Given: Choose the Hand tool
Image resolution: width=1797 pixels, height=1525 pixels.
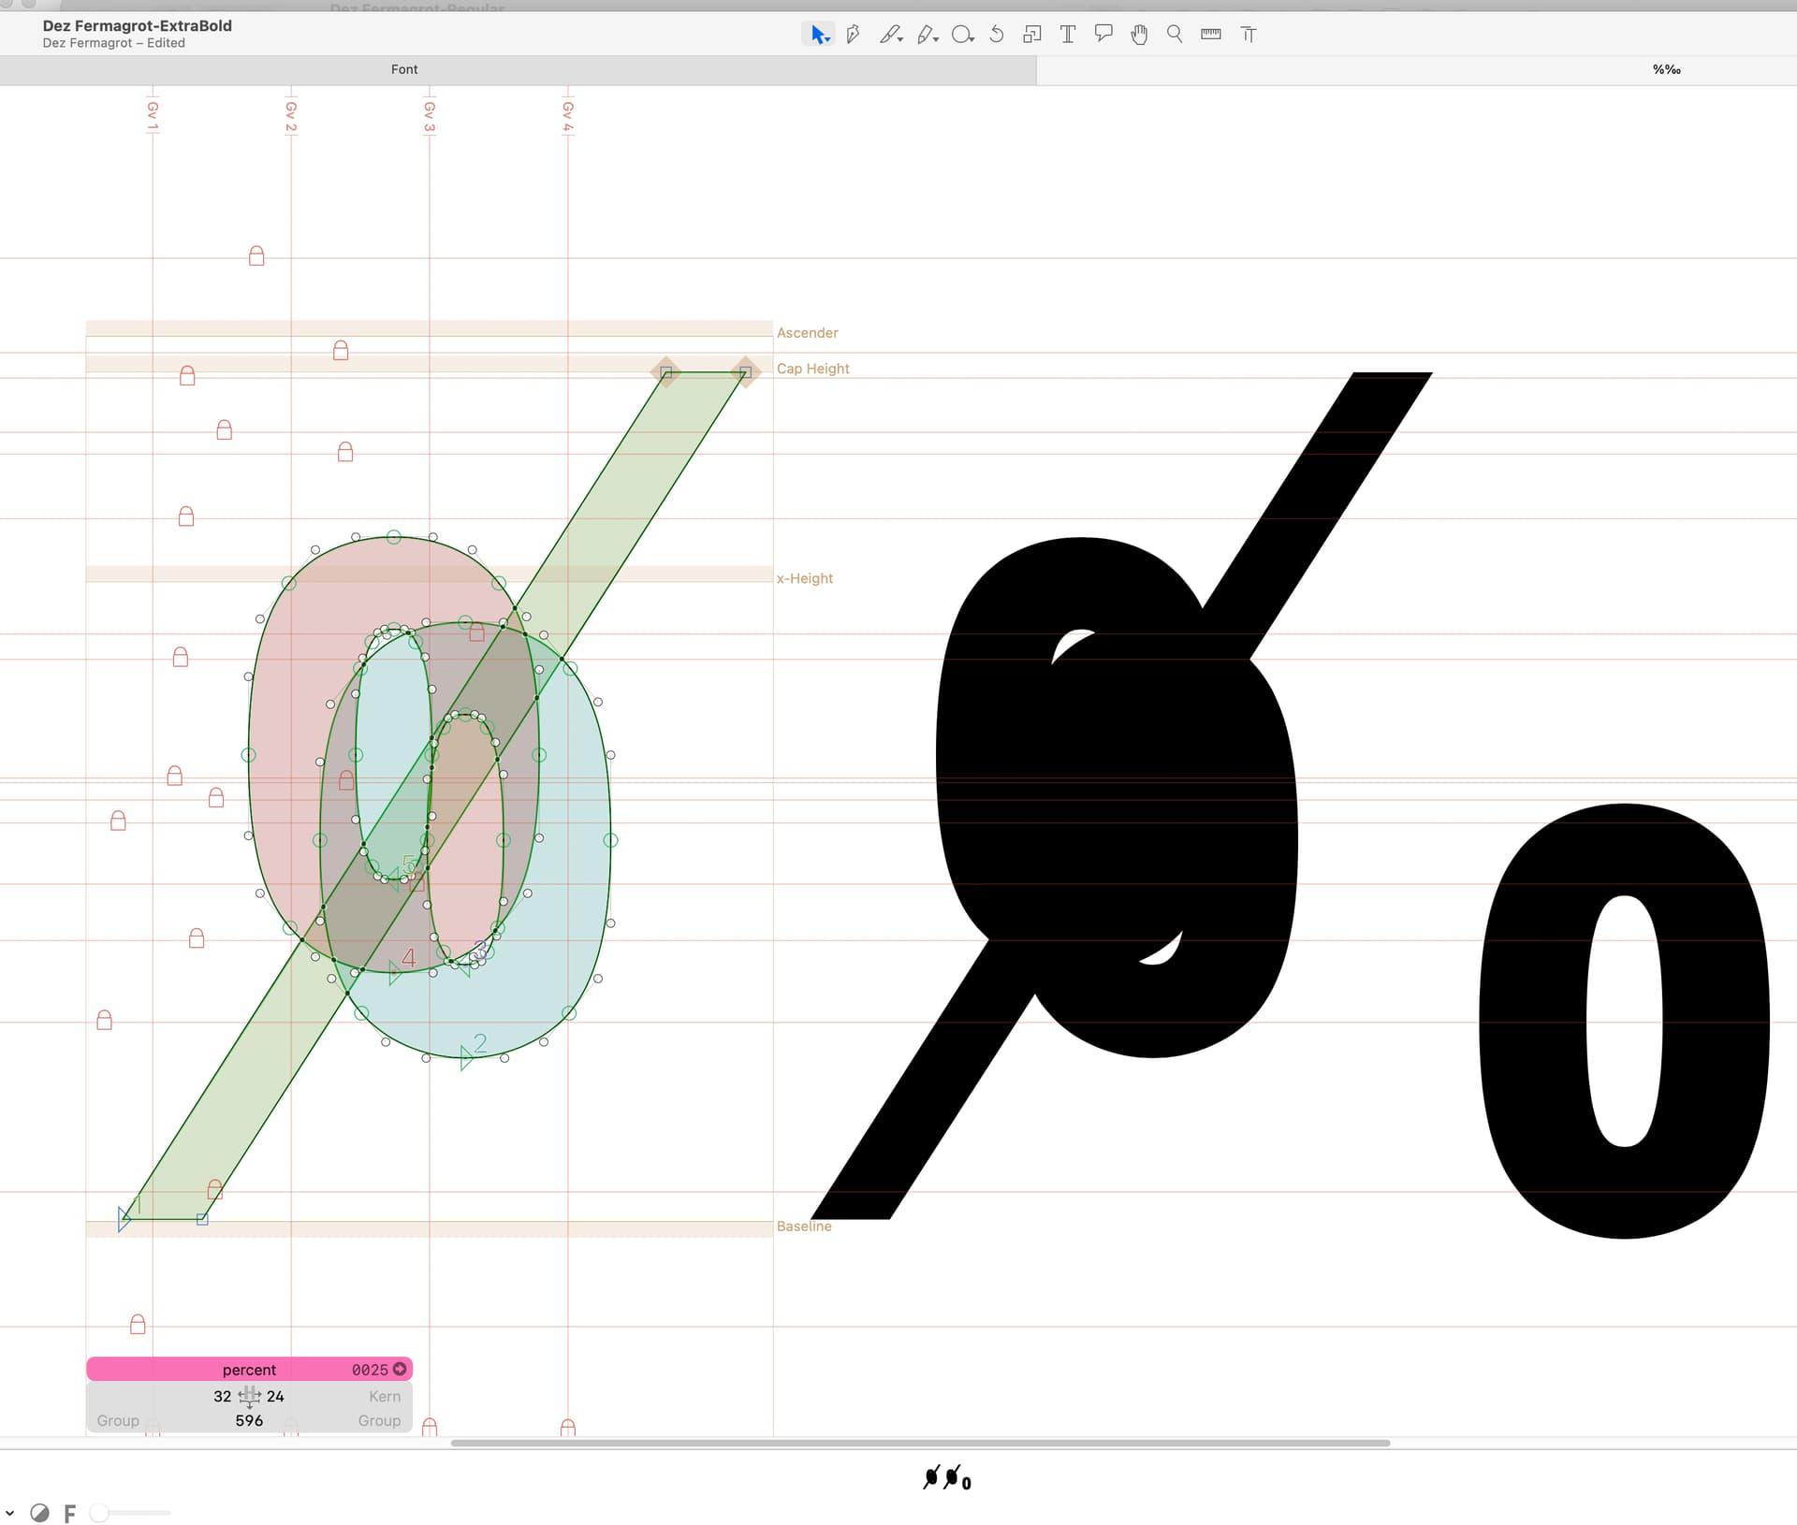Looking at the screenshot, I should [1139, 35].
